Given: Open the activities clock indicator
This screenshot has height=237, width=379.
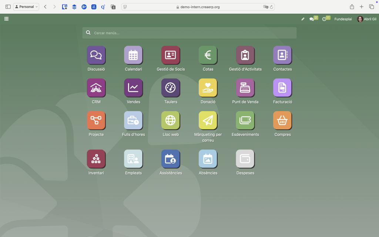Looking at the screenshot, I should tap(324, 19).
